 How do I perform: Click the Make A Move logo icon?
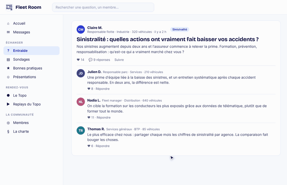click(x=9, y=7)
